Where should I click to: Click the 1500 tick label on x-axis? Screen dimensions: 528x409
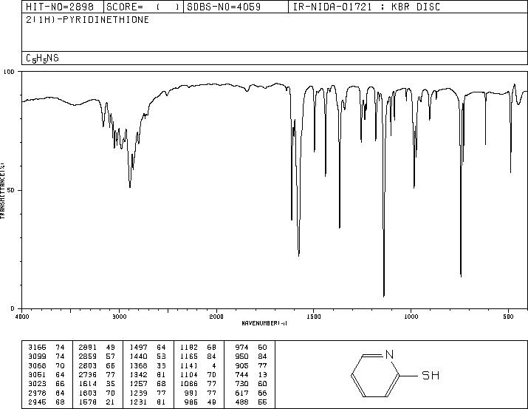[x=314, y=317]
